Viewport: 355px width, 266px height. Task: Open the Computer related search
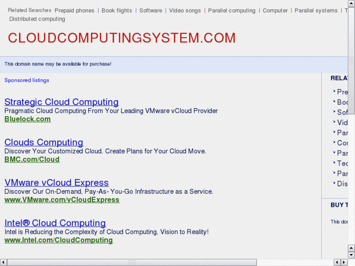(275, 11)
